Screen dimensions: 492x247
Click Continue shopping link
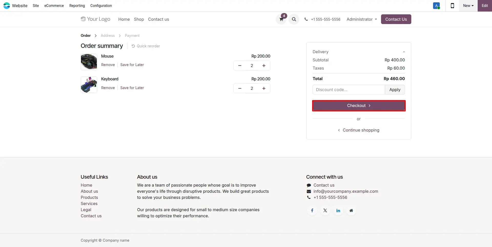pyautogui.click(x=358, y=130)
